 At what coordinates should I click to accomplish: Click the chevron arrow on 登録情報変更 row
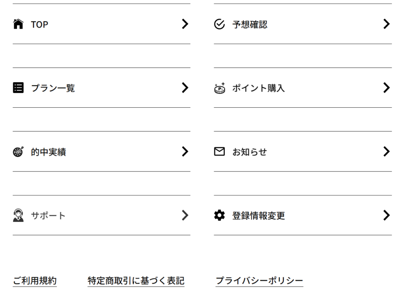386,215
